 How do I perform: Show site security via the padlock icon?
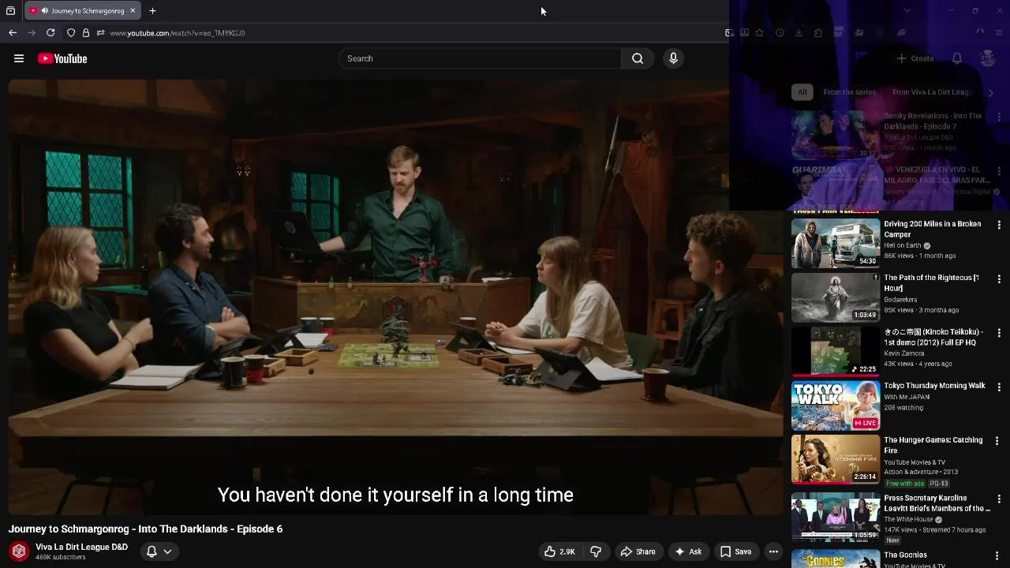point(85,32)
